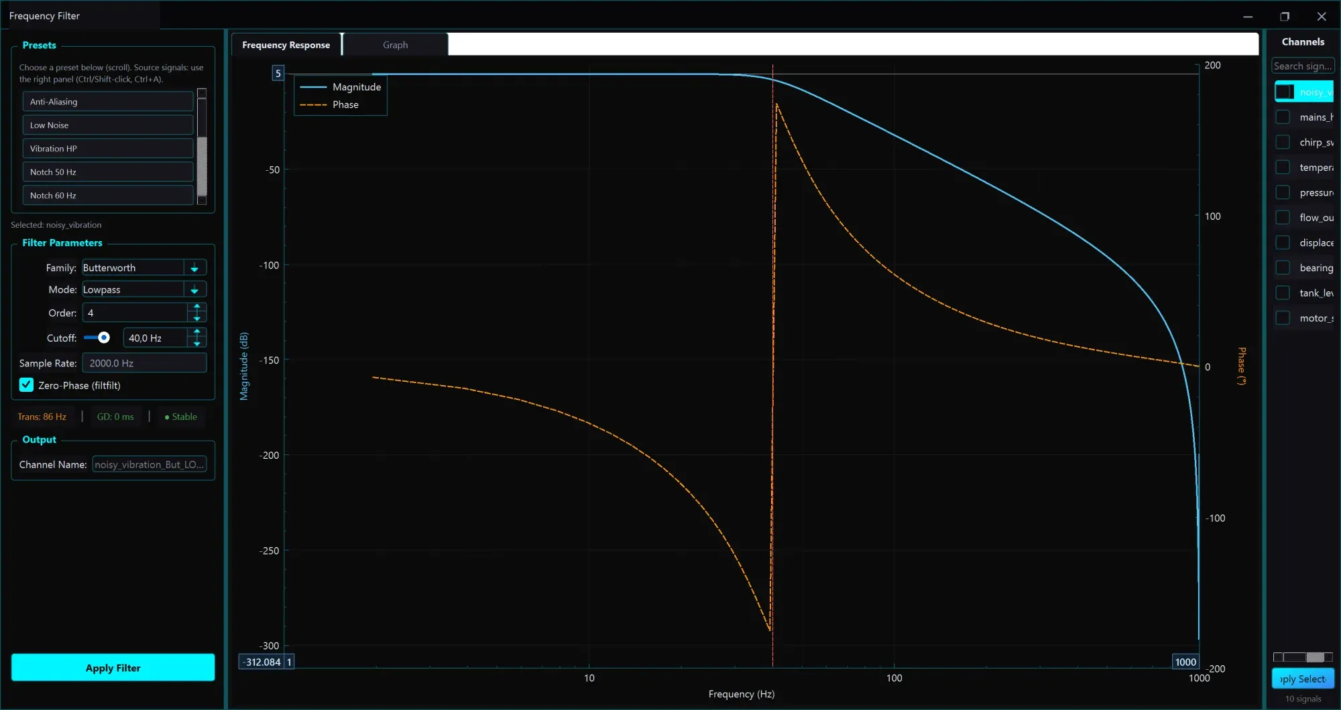
Task: Pick the Vibration HP preset
Action: [x=107, y=149]
